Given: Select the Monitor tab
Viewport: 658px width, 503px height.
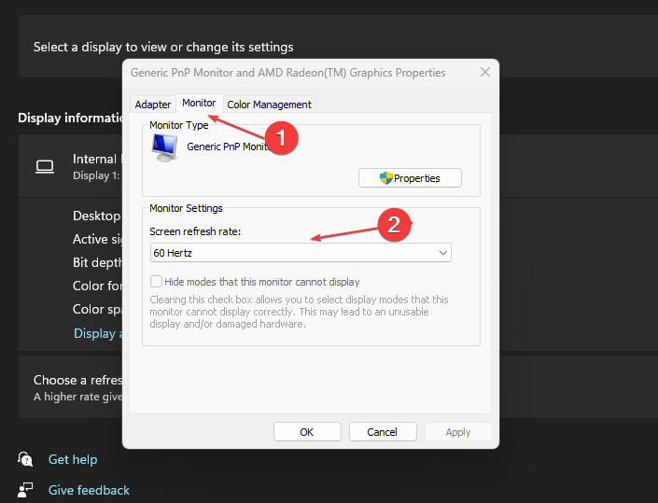Looking at the screenshot, I should pyautogui.click(x=199, y=104).
